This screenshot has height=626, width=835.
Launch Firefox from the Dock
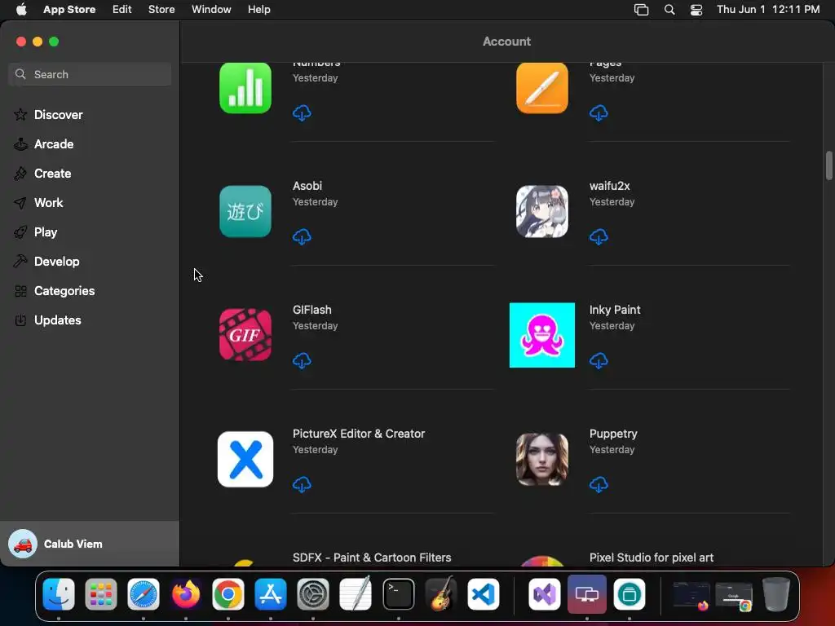[186, 594]
